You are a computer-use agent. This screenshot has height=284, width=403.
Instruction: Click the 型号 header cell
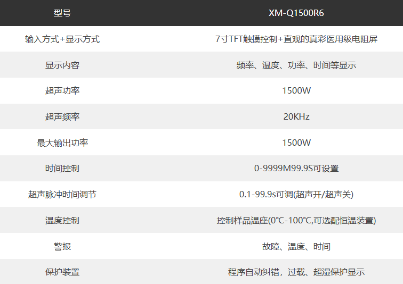tap(62, 13)
